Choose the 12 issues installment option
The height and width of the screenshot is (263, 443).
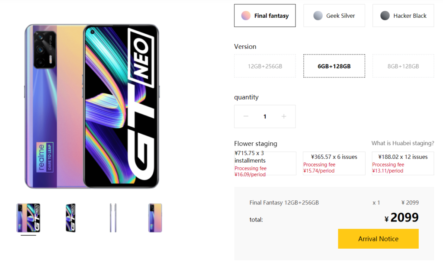coord(402,163)
